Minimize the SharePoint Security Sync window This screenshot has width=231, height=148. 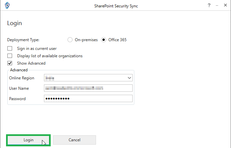point(217,6)
